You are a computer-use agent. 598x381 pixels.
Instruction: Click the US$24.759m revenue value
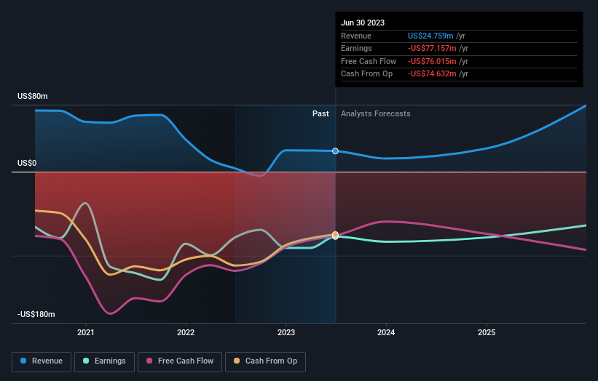(x=430, y=36)
